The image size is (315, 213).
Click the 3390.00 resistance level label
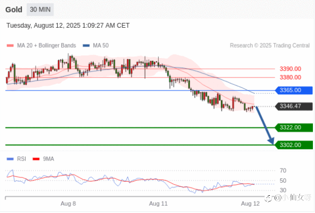click(290, 69)
